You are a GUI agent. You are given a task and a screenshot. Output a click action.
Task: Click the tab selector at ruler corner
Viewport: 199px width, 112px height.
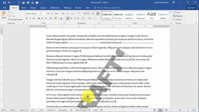click(x=2, y=26)
